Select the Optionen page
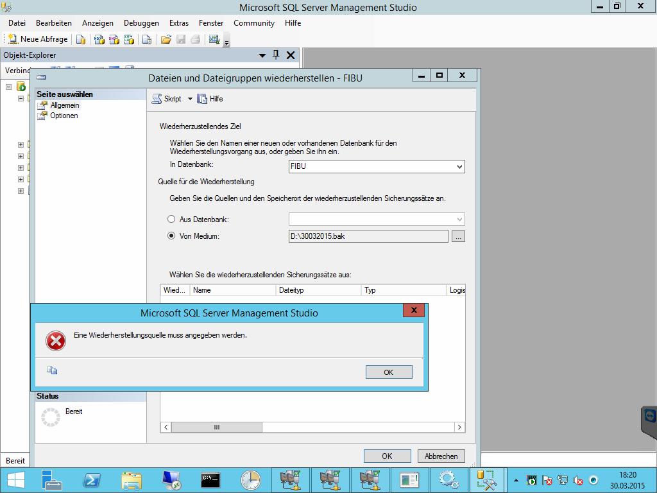The height and width of the screenshot is (493, 657). (x=64, y=116)
